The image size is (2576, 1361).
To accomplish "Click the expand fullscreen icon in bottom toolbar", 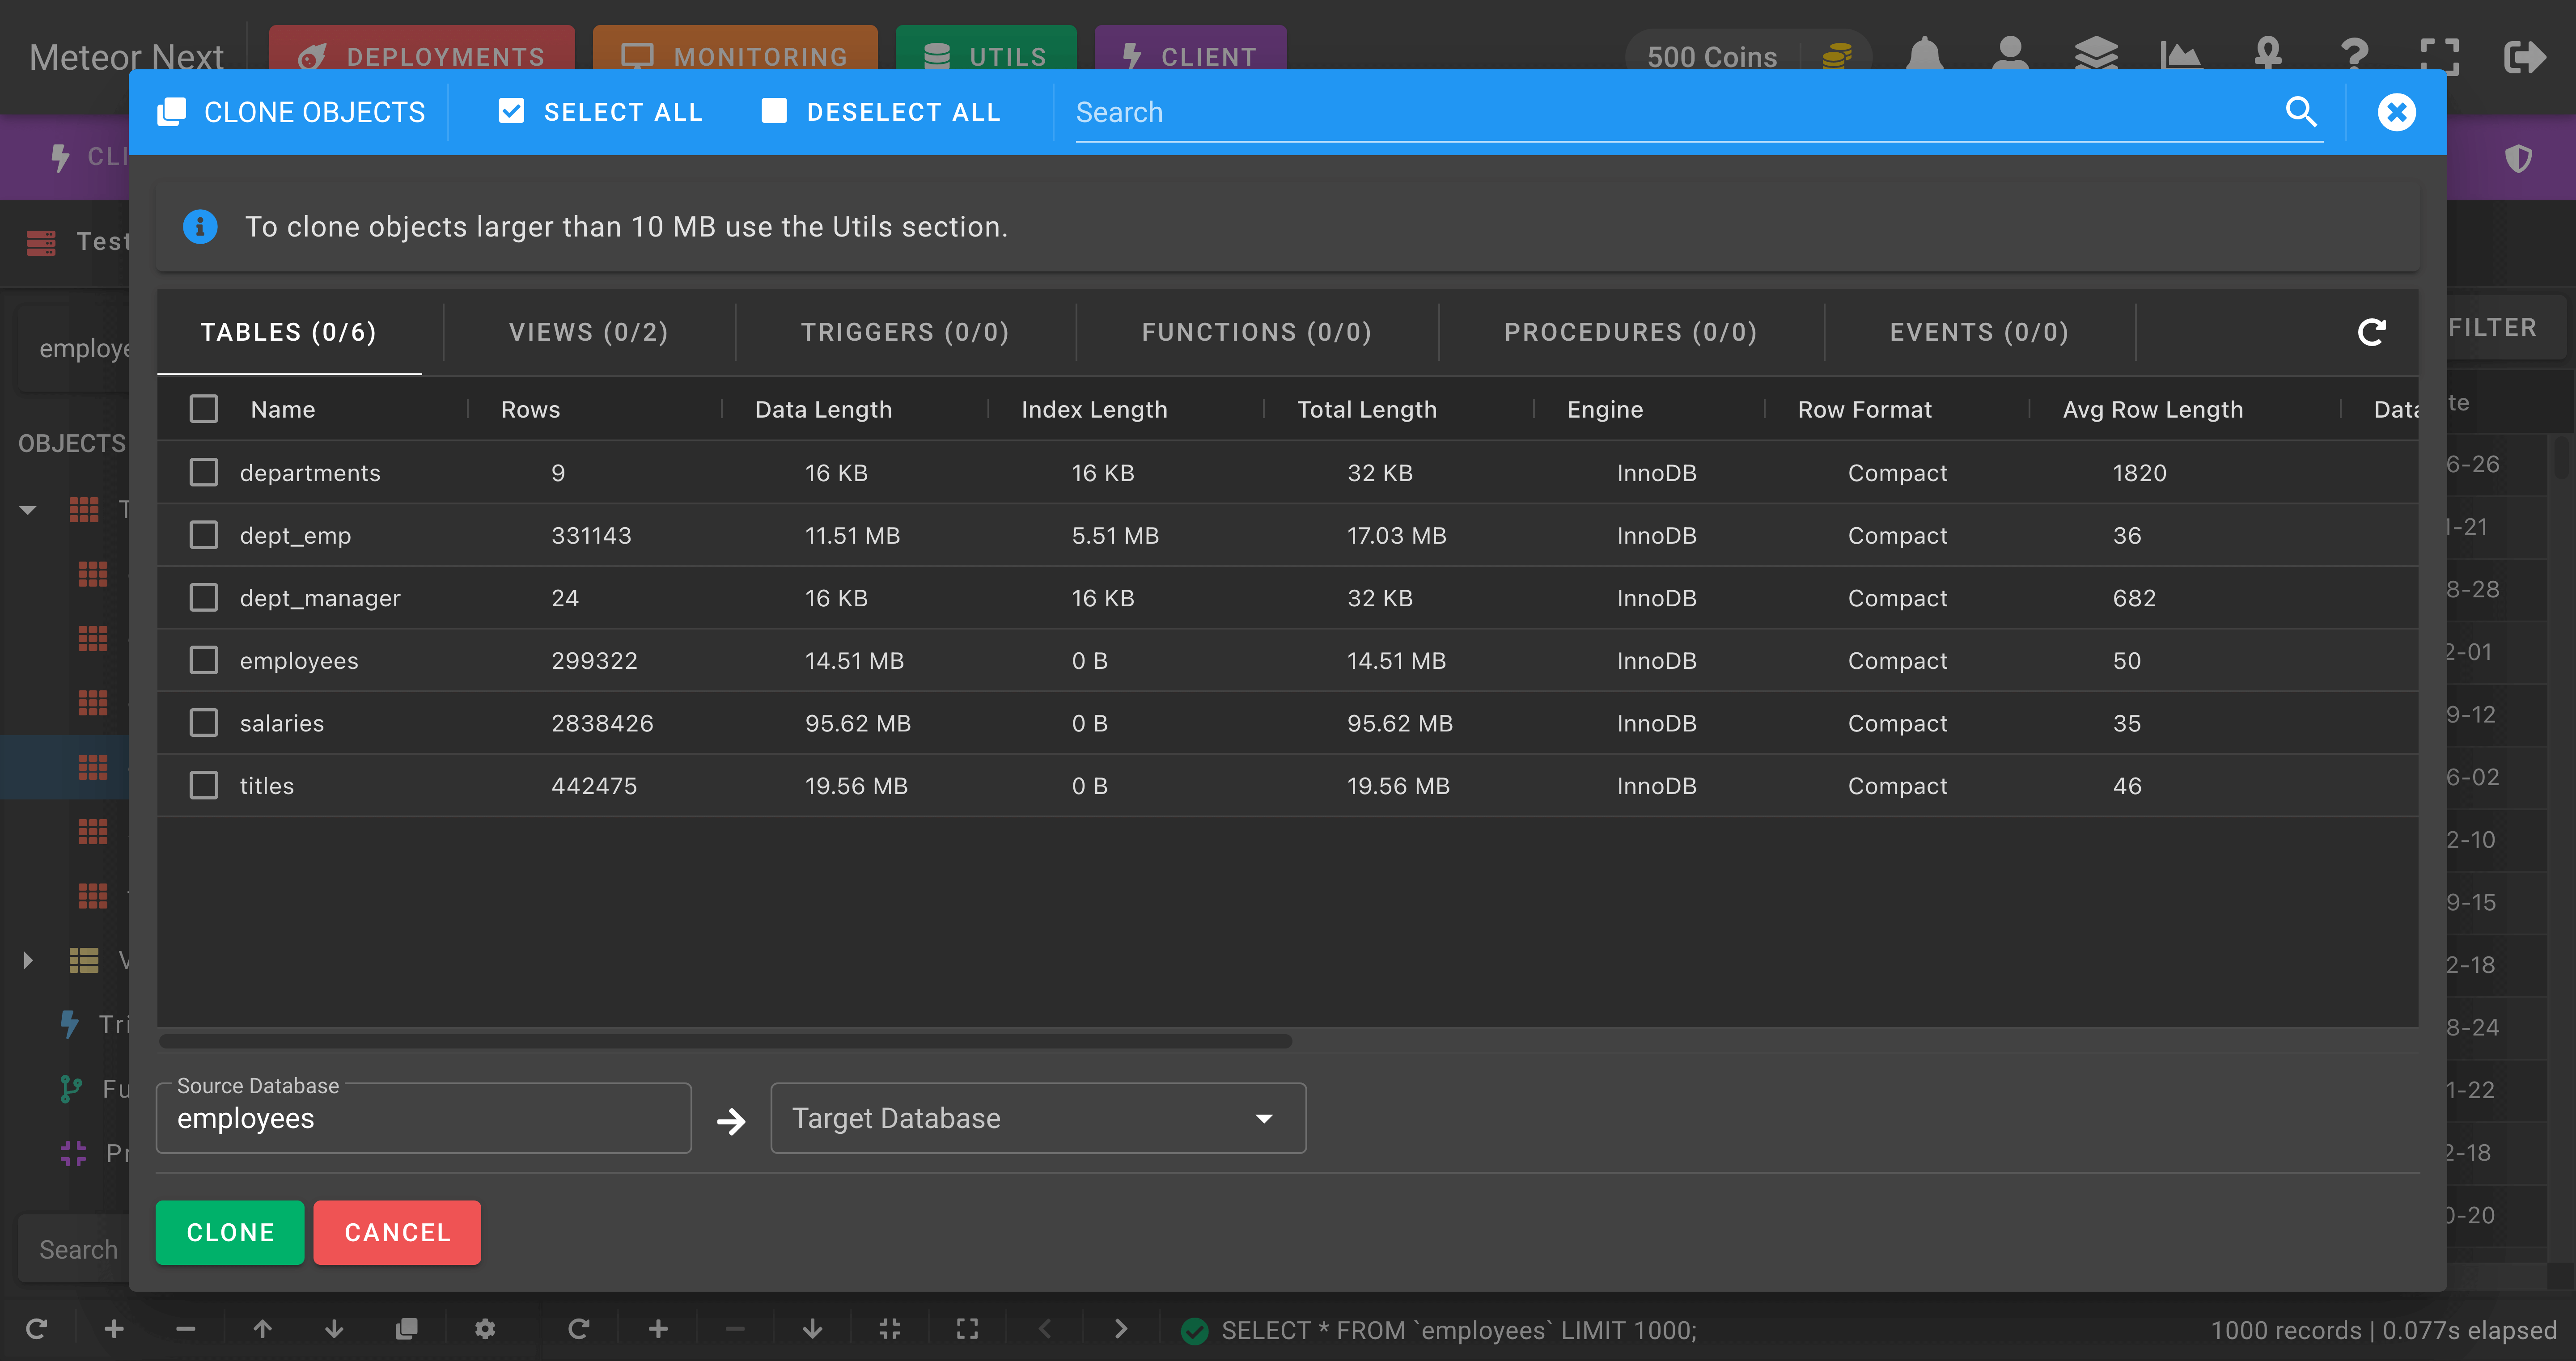I will click(966, 1328).
